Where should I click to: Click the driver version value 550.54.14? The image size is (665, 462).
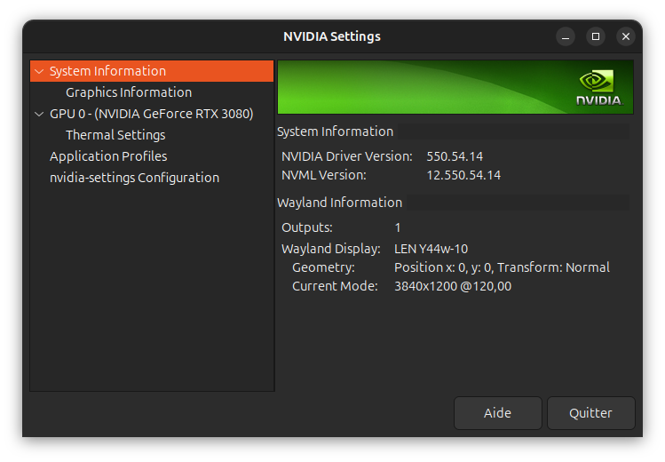tap(455, 156)
